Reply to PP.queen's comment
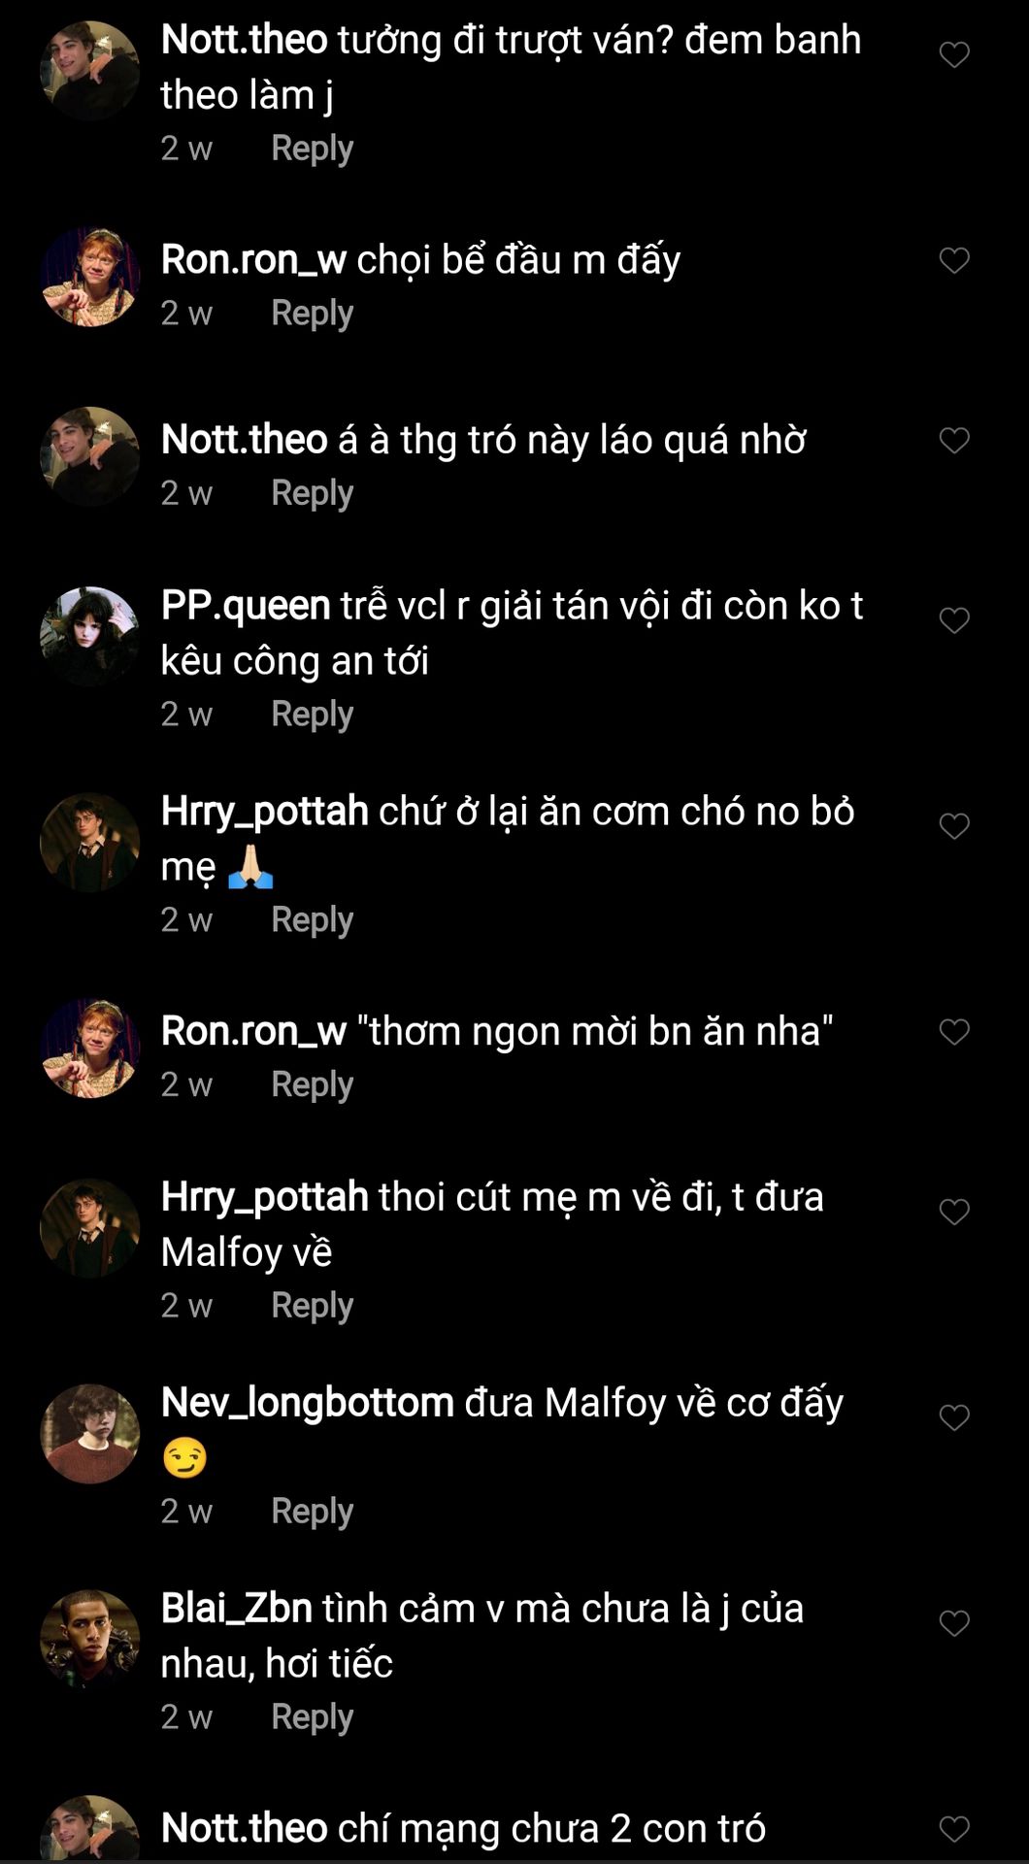The height and width of the screenshot is (1864, 1029). coord(312,715)
